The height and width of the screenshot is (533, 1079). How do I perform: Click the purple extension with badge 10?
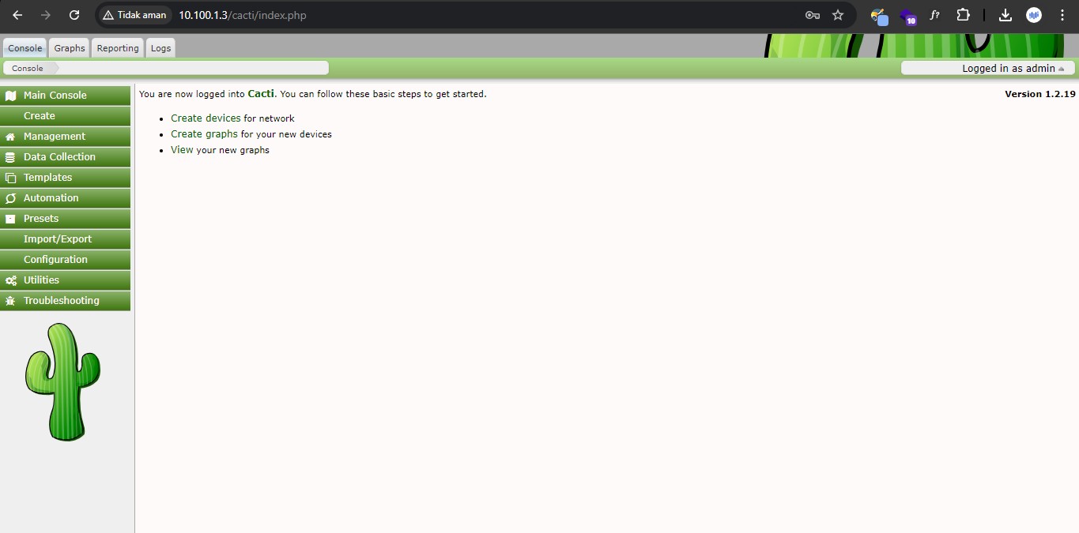pyautogui.click(x=907, y=16)
